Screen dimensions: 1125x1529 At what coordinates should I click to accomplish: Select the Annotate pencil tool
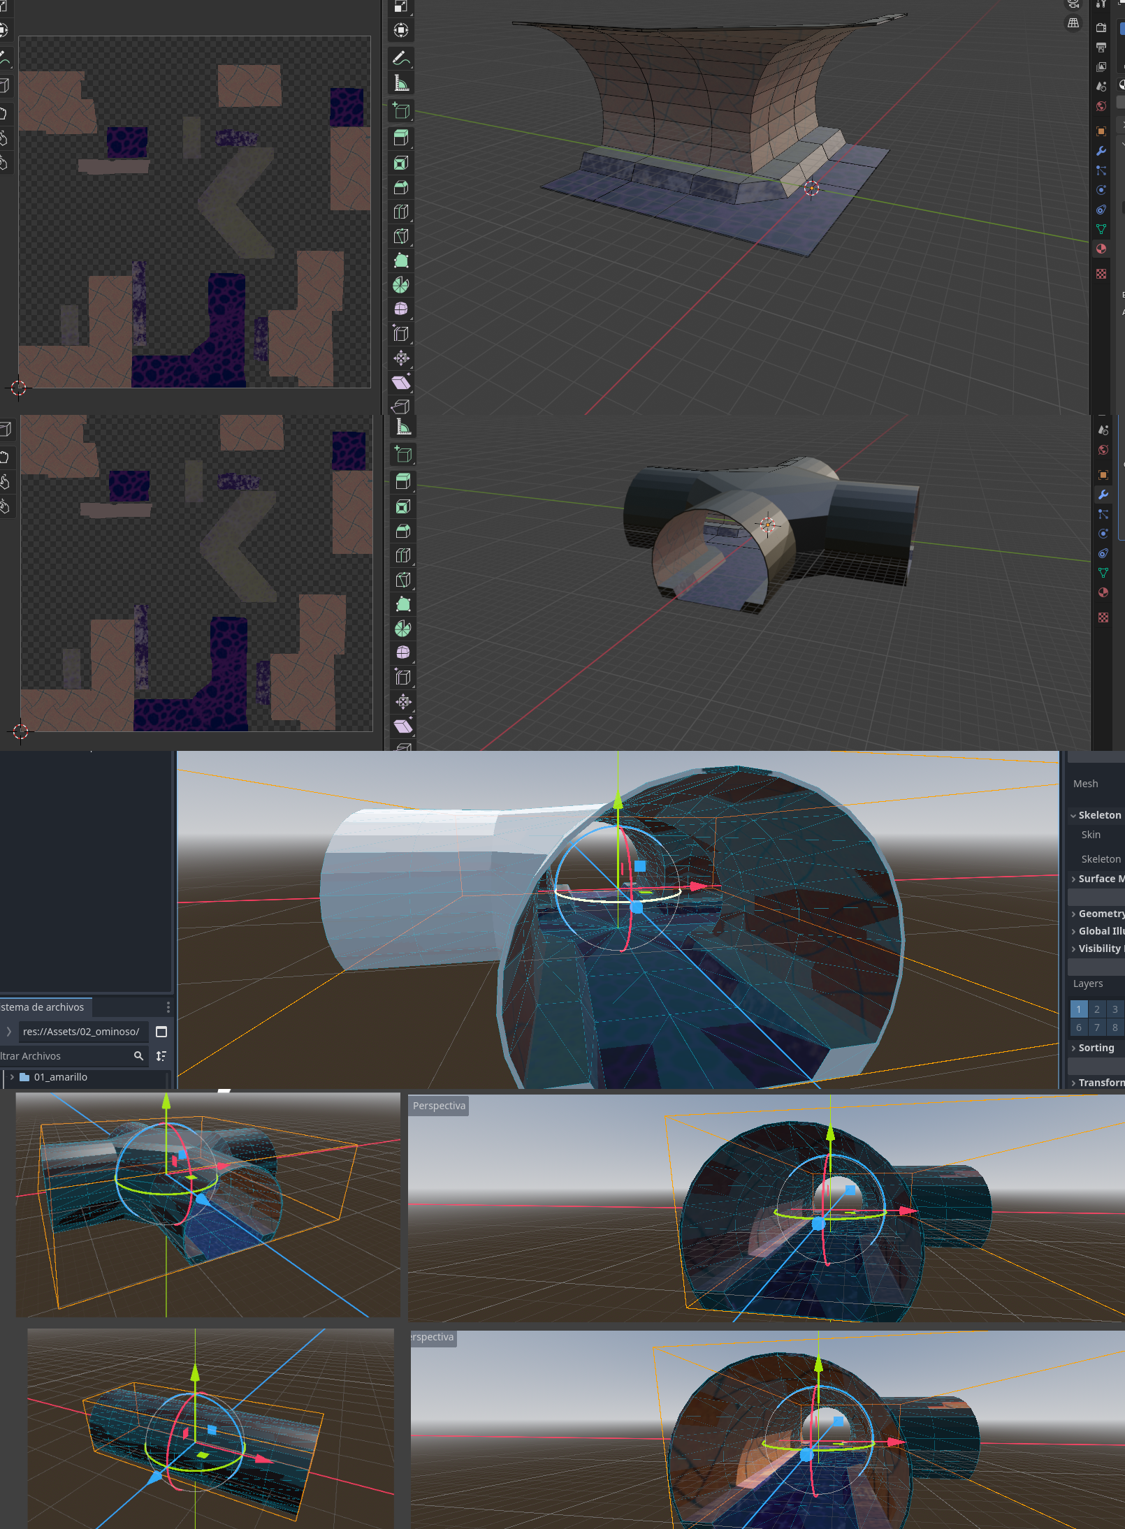click(x=400, y=58)
